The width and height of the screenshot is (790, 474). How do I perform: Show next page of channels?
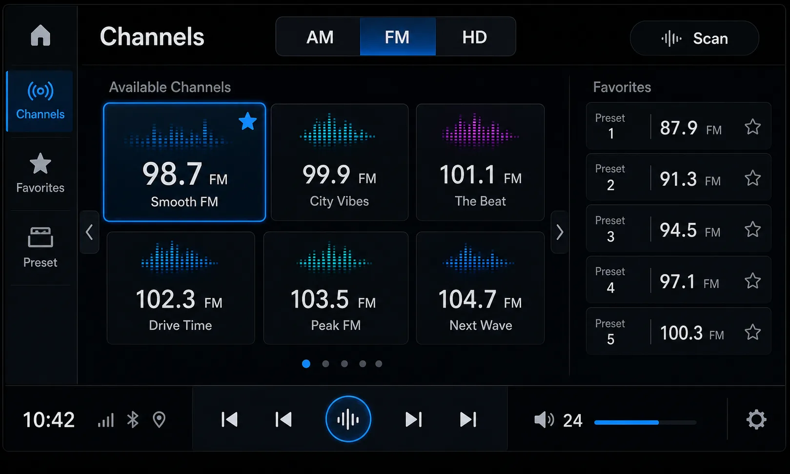[560, 232]
